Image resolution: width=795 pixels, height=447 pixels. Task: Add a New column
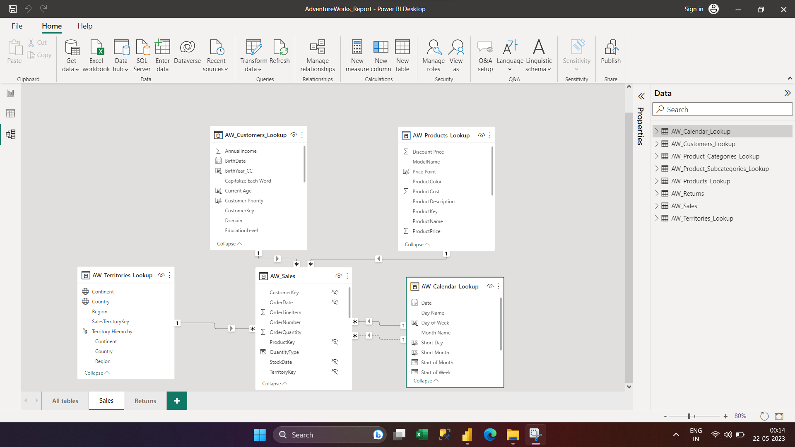tap(381, 55)
